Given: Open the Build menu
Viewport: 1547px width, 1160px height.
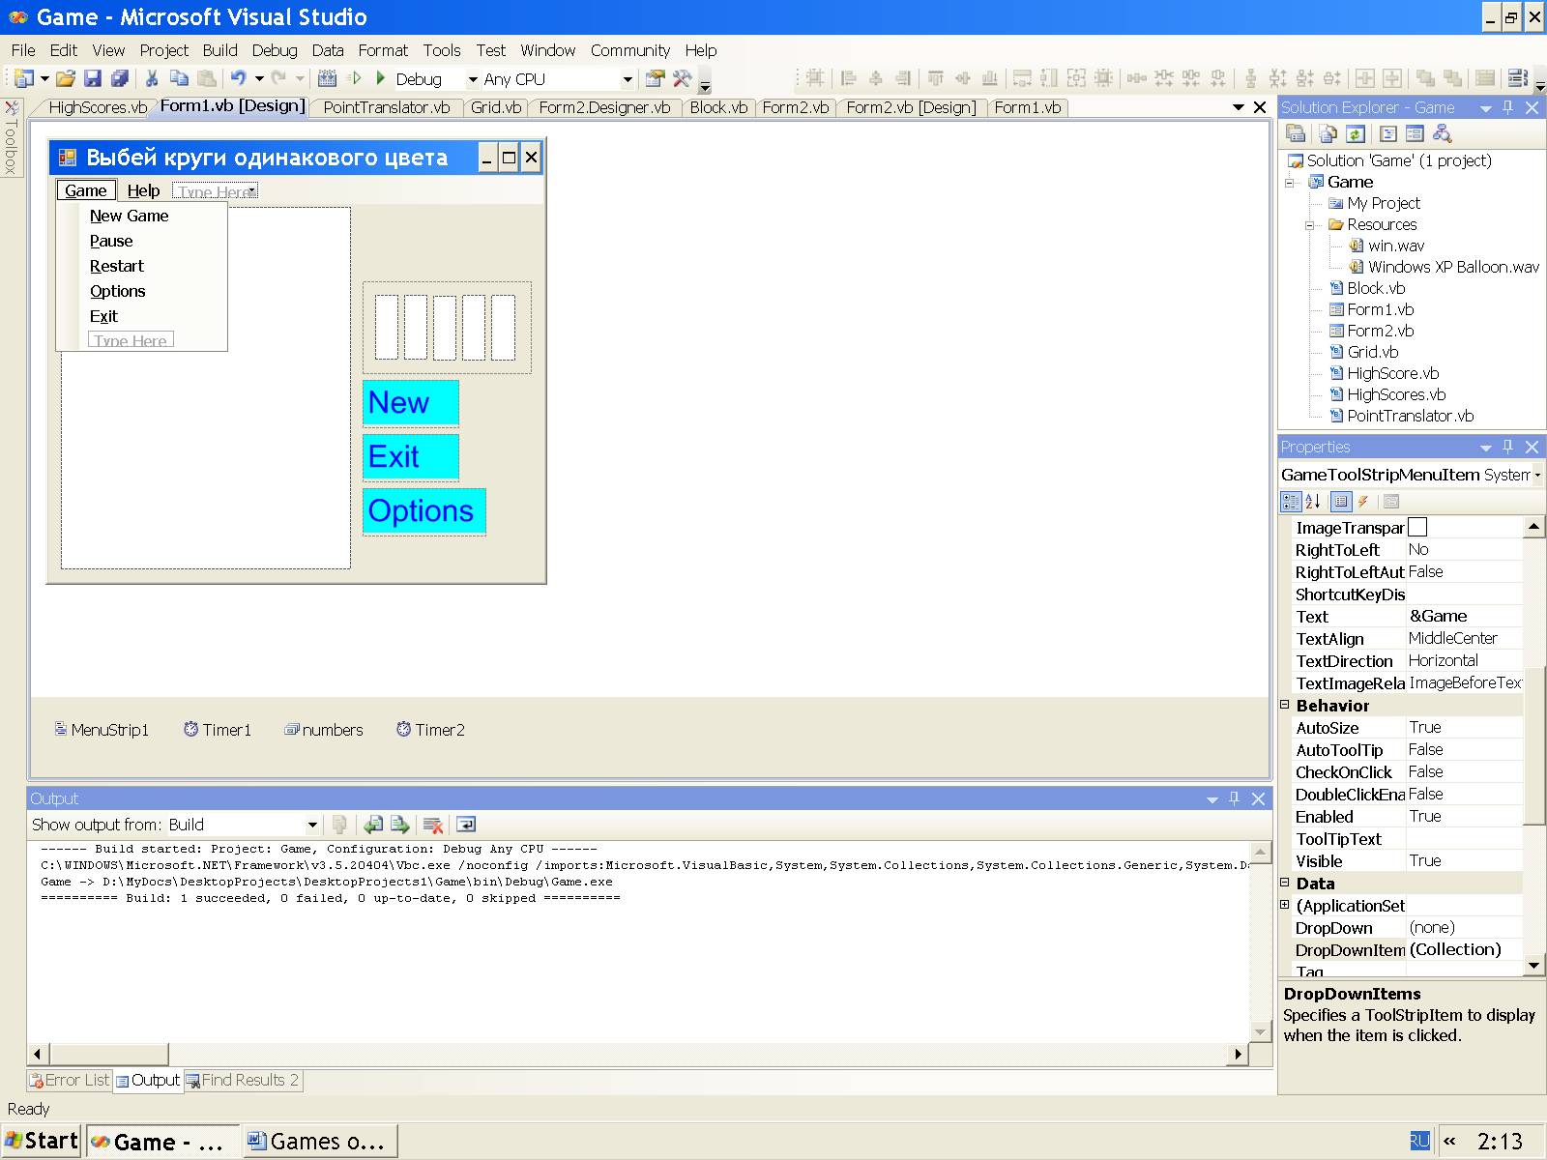Looking at the screenshot, I should (x=219, y=50).
